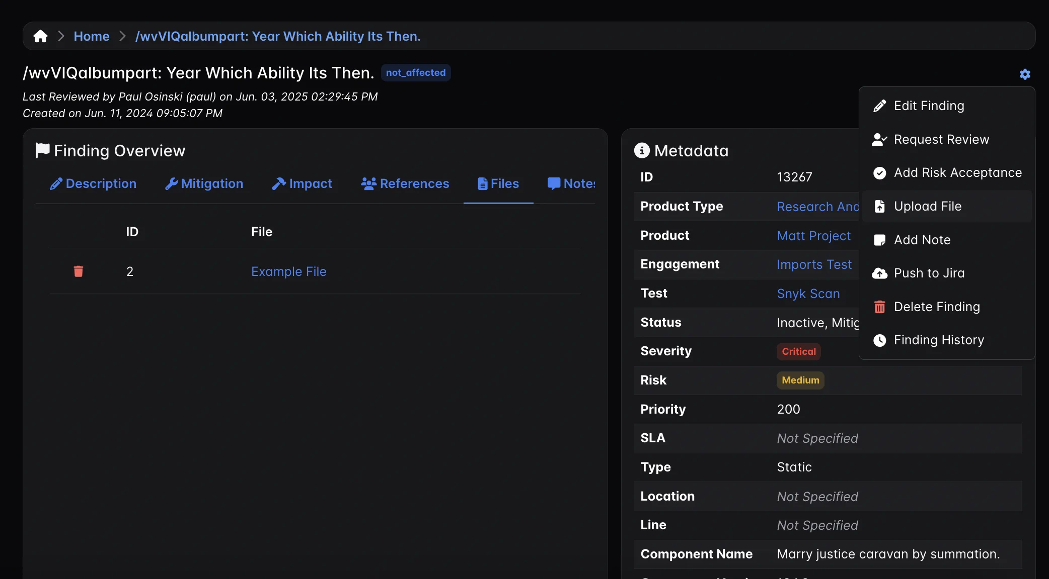
Task: Click Push to Jira cloud icon
Action: (x=879, y=273)
